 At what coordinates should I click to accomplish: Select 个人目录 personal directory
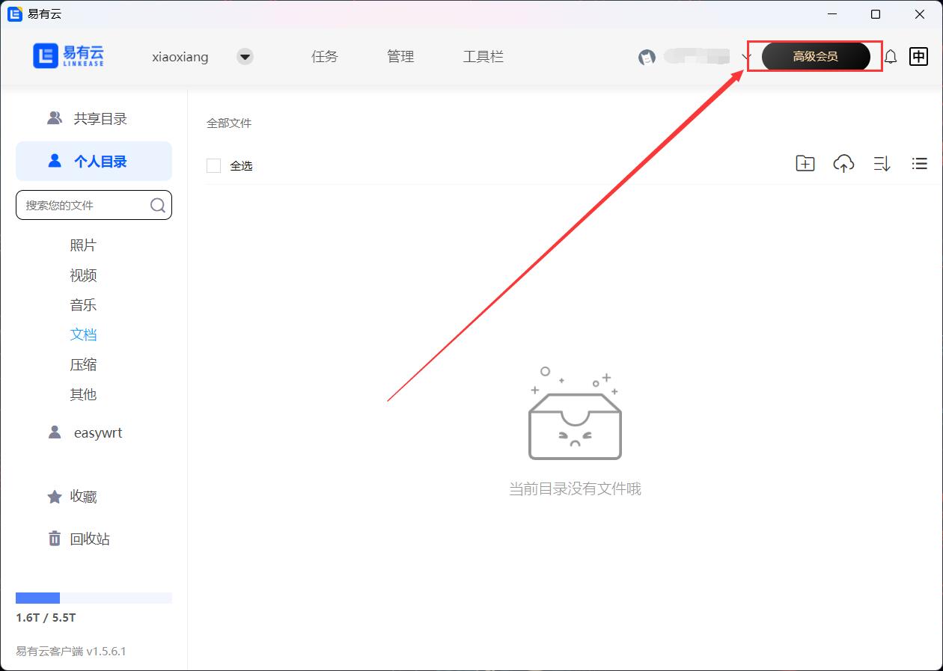point(94,161)
